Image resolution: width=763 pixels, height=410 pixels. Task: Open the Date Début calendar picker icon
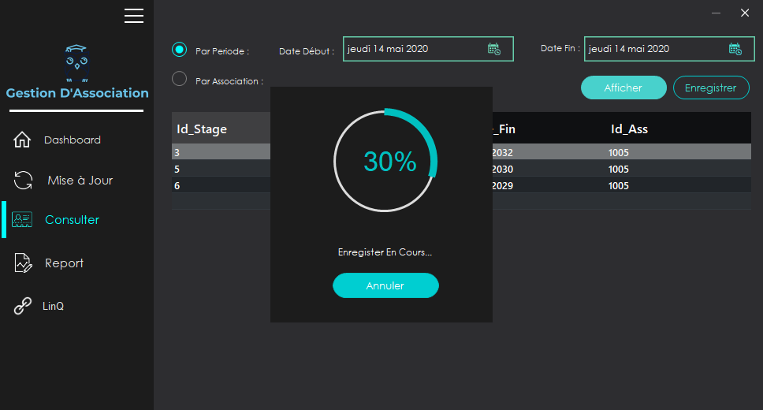(494, 49)
